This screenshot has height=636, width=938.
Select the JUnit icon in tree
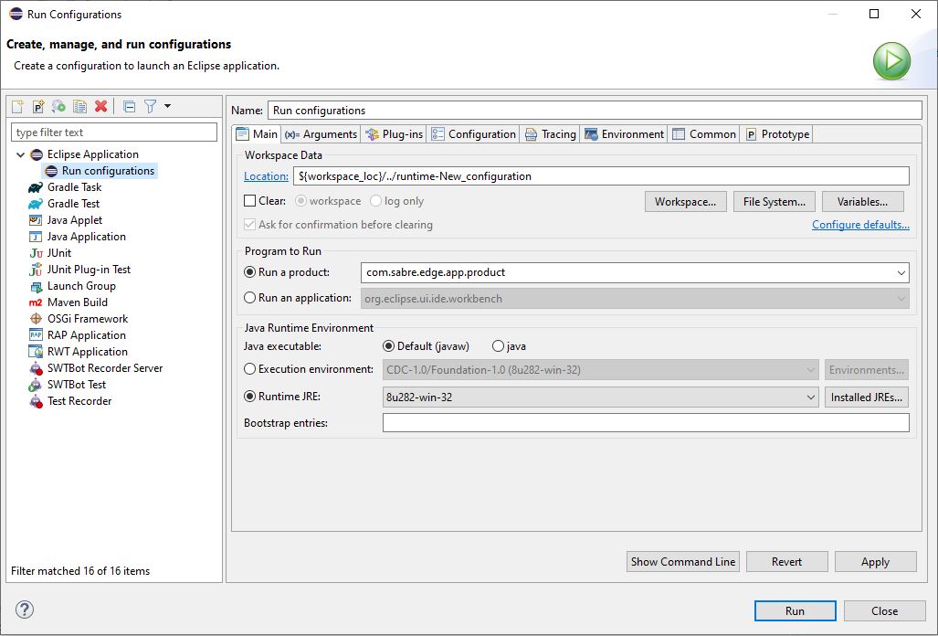coord(36,253)
